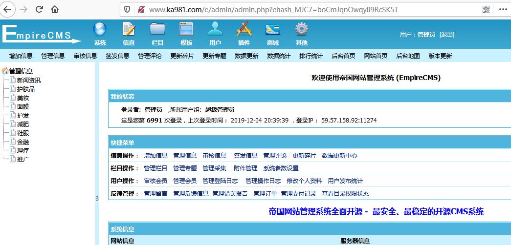511x245 pixels.
Task: Open the 其他 gear icon
Action: (301, 29)
